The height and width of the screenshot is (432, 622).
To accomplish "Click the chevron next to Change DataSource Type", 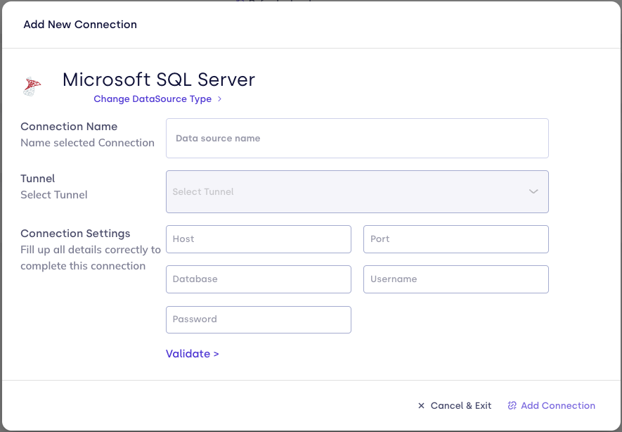I will coord(219,99).
